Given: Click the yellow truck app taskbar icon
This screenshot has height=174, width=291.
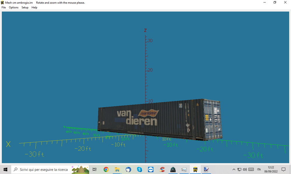Looking at the screenshot, I should point(195,169).
